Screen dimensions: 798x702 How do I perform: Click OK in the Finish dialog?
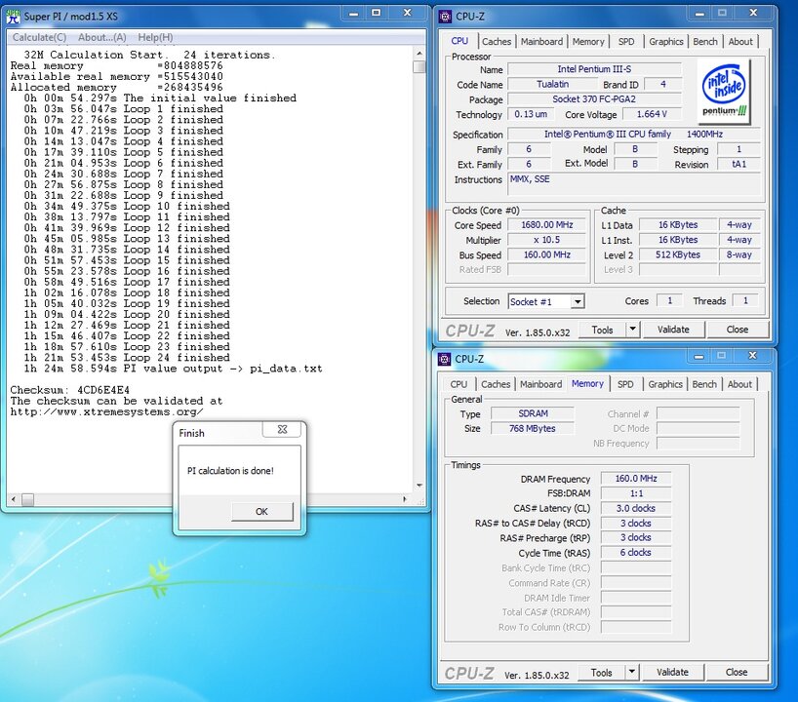261,512
